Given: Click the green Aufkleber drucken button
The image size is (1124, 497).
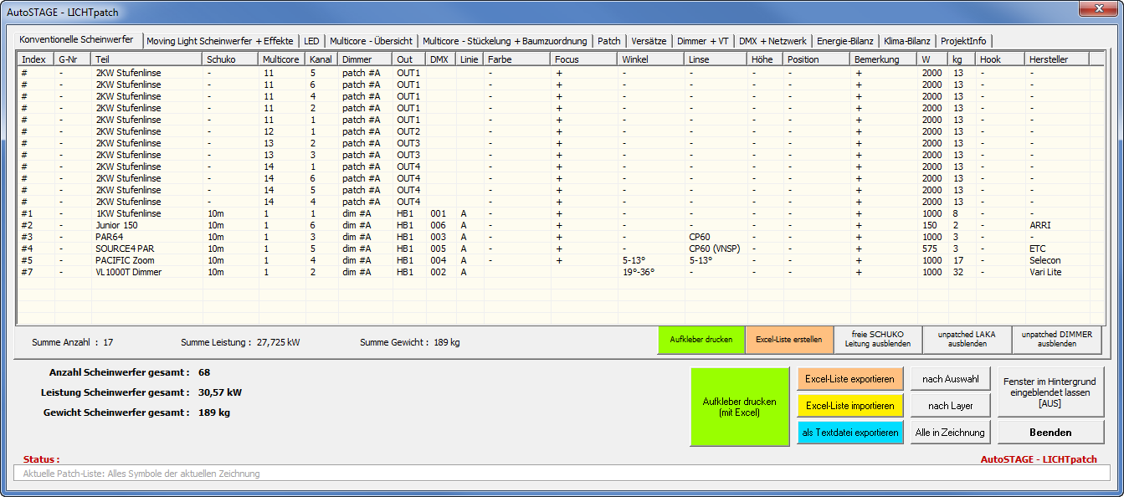Looking at the screenshot, I should [x=701, y=340].
